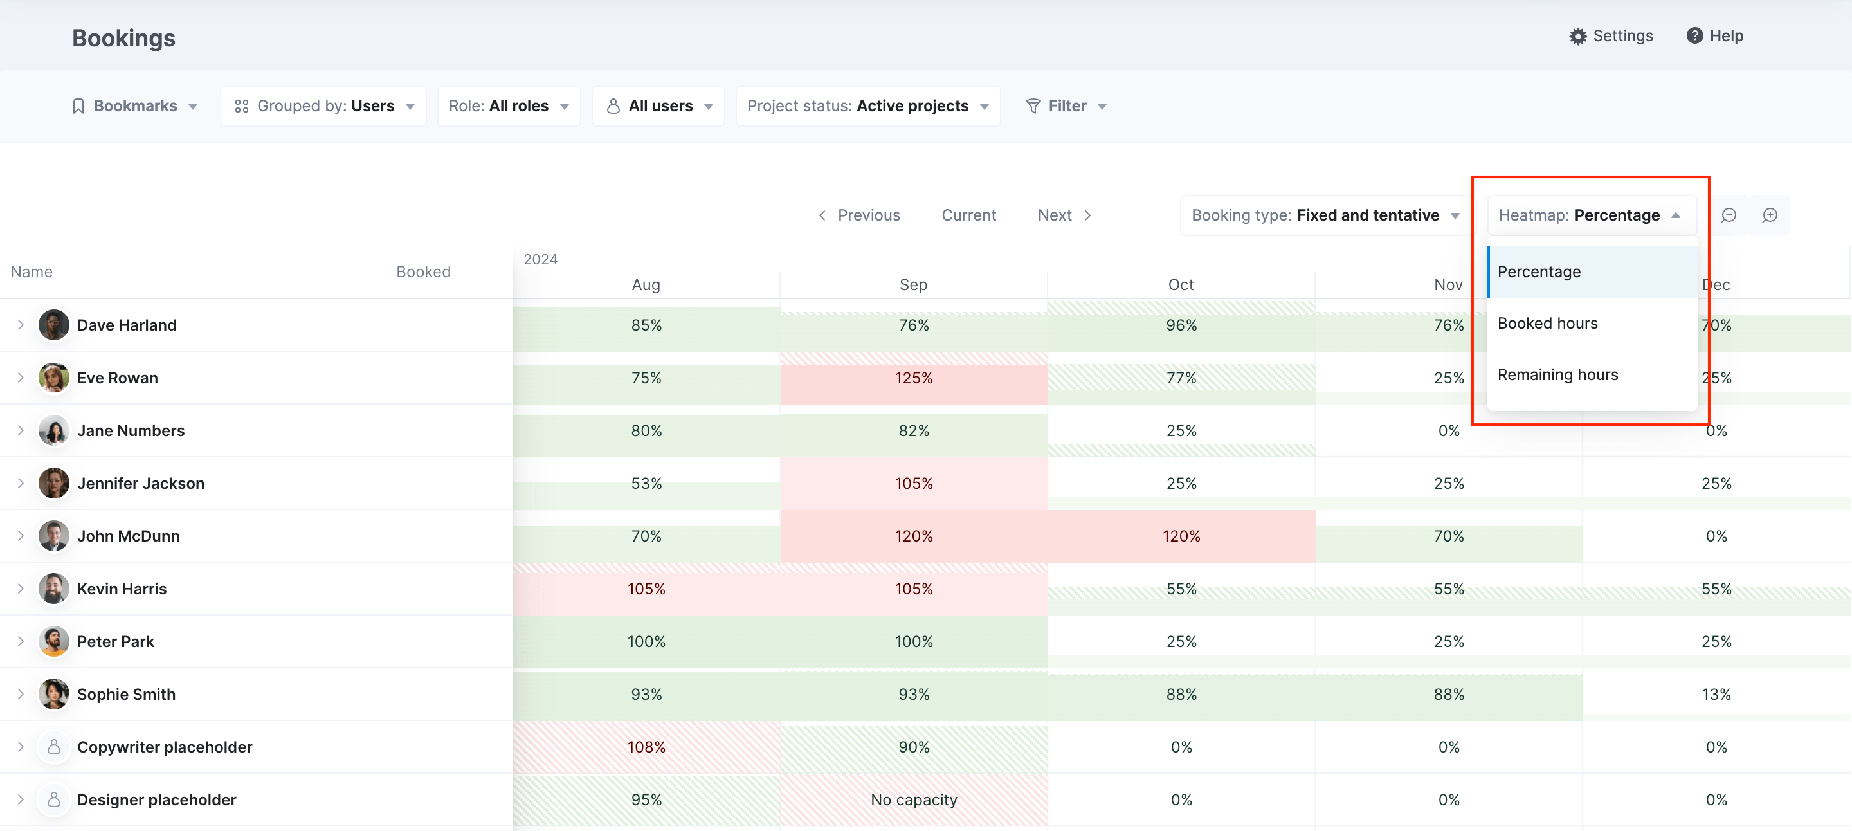
Task: Click the zoom in magnifier icon
Action: (1769, 215)
